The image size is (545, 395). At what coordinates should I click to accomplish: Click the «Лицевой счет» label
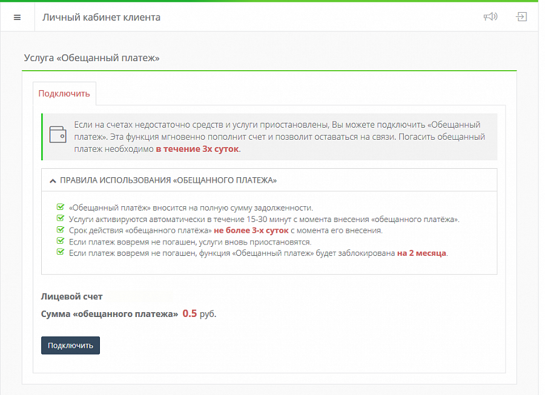pos(71,296)
